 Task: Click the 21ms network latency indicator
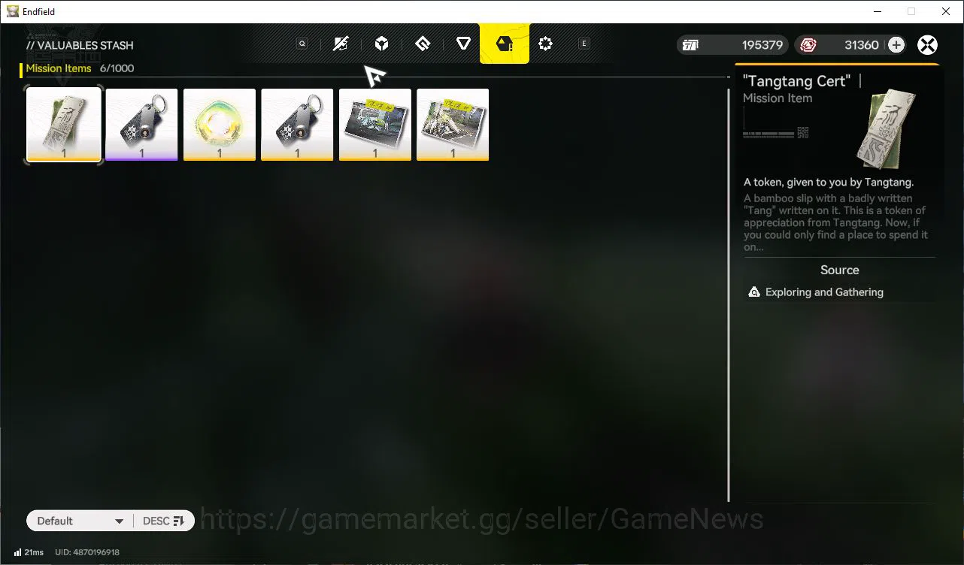[x=29, y=552]
